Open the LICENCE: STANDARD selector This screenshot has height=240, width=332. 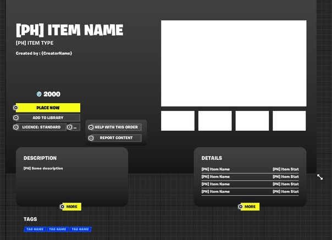pyautogui.click(x=41, y=127)
